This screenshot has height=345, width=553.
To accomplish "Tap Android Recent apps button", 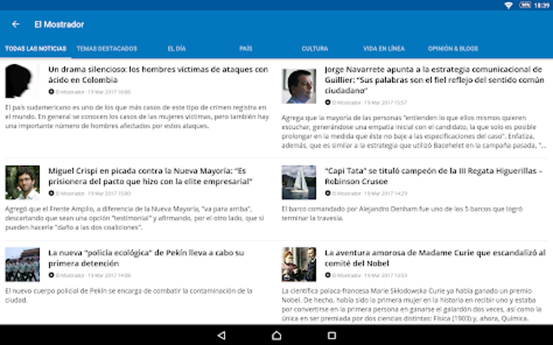I will [x=331, y=335].
